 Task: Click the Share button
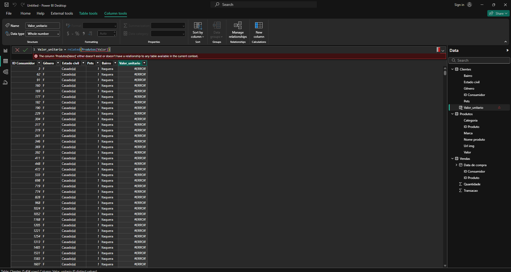click(498, 13)
